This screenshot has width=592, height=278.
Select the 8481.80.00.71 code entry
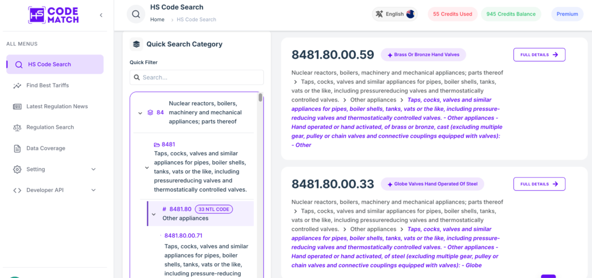pyautogui.click(x=184, y=236)
